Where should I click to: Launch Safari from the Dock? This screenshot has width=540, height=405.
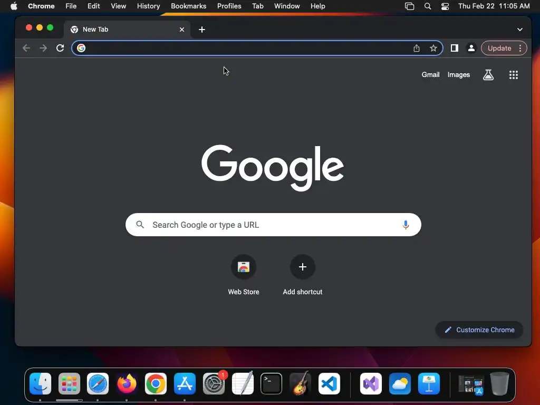98,383
